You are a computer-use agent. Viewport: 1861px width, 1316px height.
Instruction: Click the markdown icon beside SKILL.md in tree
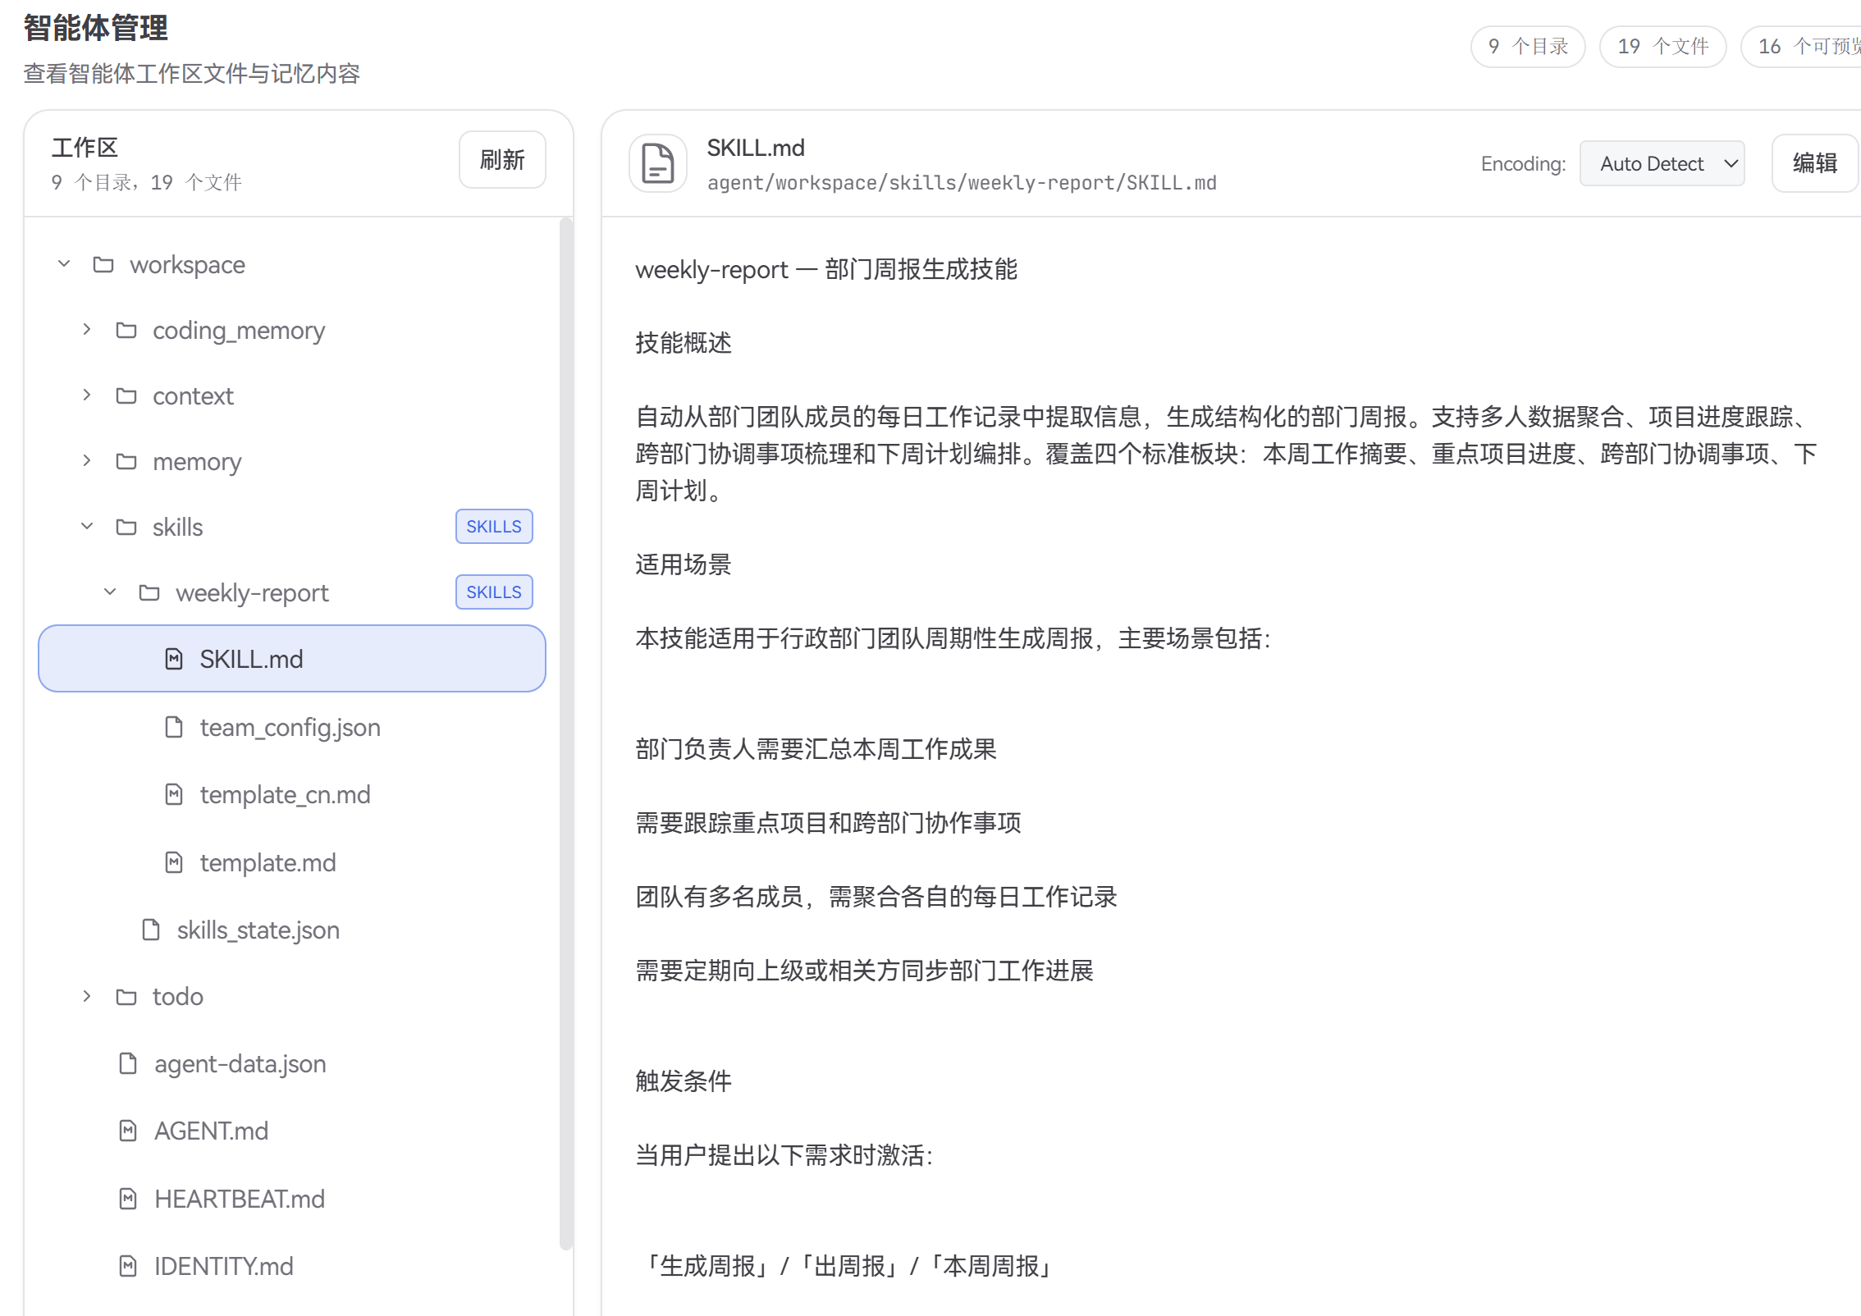(x=174, y=659)
